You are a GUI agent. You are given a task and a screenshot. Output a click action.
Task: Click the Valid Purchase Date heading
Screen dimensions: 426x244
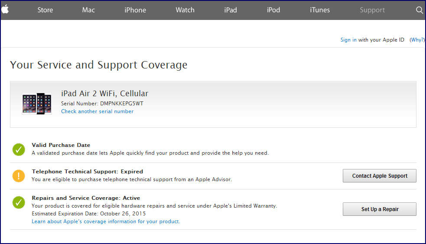(61, 145)
